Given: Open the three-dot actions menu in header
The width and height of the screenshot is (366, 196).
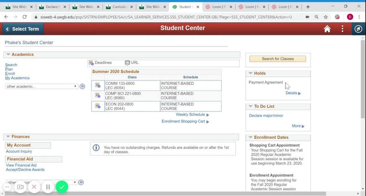Looking at the screenshot, I should coord(342,29).
